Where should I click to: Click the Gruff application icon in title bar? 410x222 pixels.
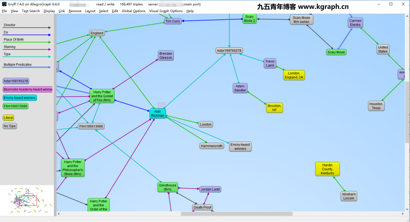pos(4,4)
